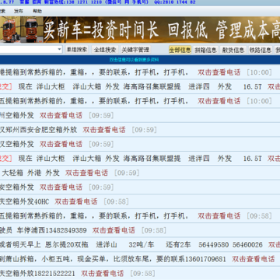Expand the search keyword dropdown arrow
Image resolution: width=280 pixels, height=280 pixels.
(x=60, y=49)
